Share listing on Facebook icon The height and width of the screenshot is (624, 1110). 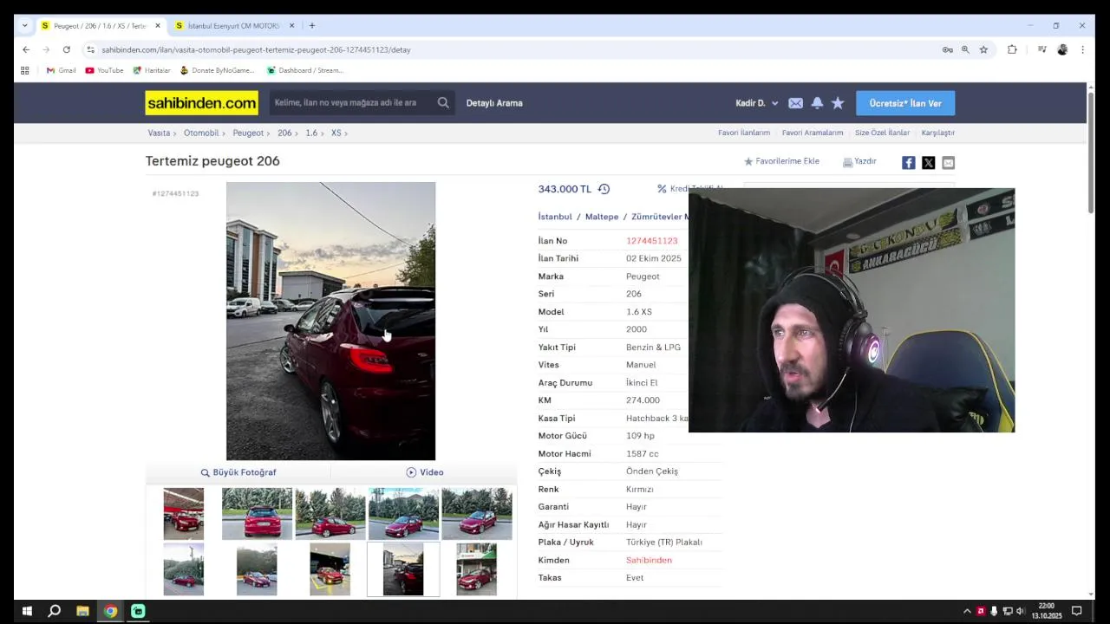(908, 162)
